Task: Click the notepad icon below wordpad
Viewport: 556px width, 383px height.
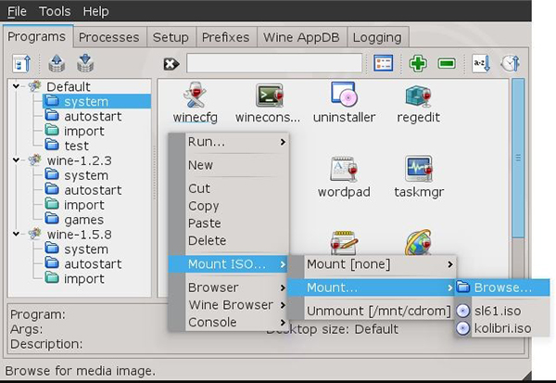Action: [343, 242]
